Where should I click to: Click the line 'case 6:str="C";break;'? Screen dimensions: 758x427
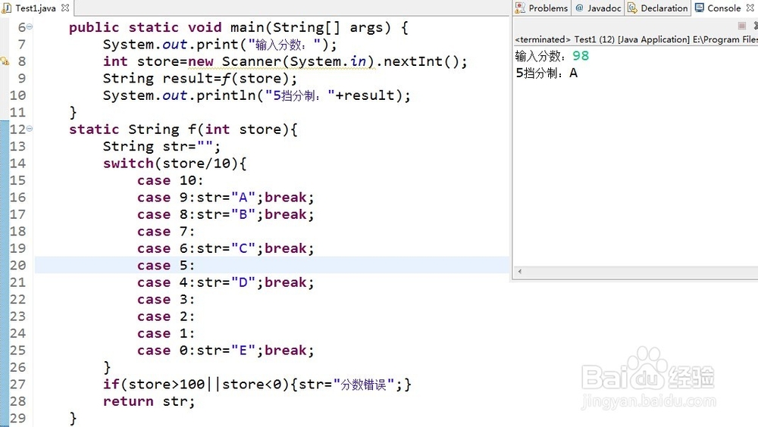pyautogui.click(x=225, y=248)
